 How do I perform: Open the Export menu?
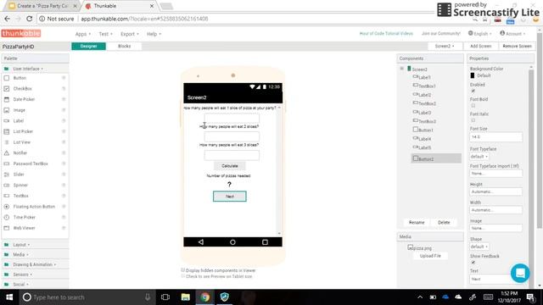[130, 34]
